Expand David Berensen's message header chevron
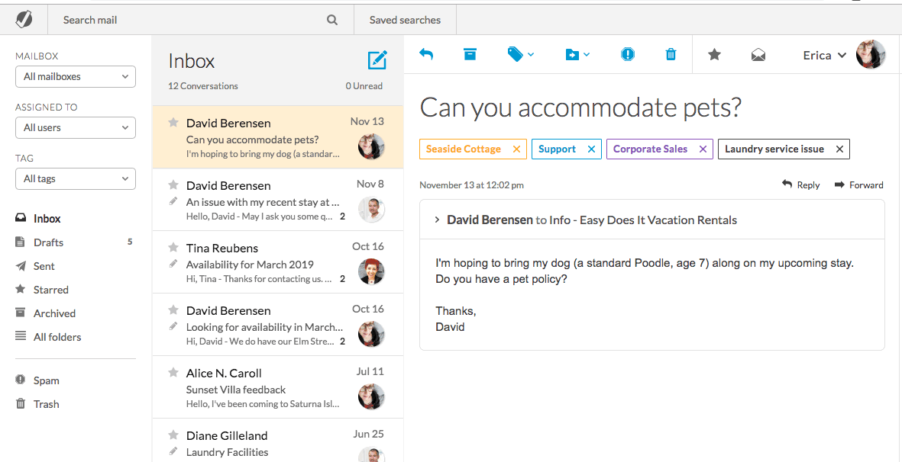The image size is (902, 462). (436, 220)
